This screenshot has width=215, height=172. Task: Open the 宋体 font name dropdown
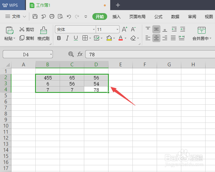pos(94,29)
